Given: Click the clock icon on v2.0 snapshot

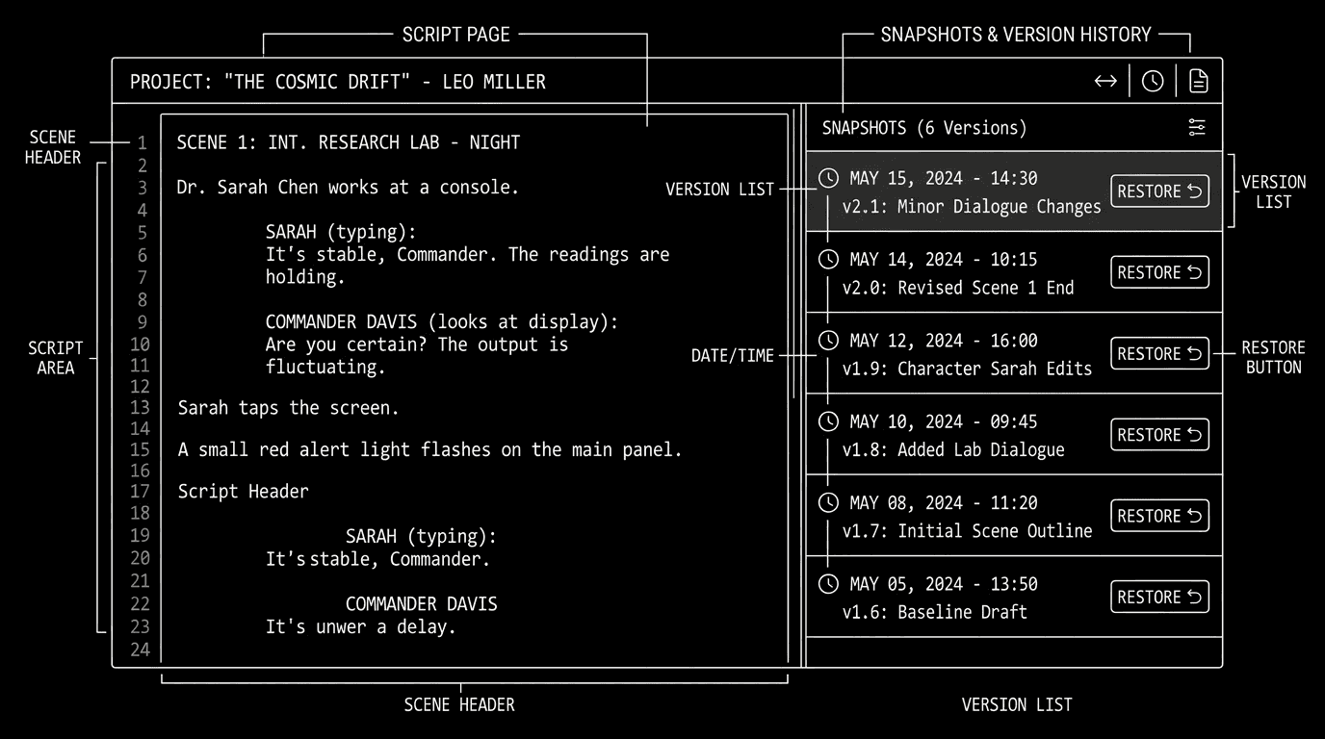Looking at the screenshot, I should point(827,259).
